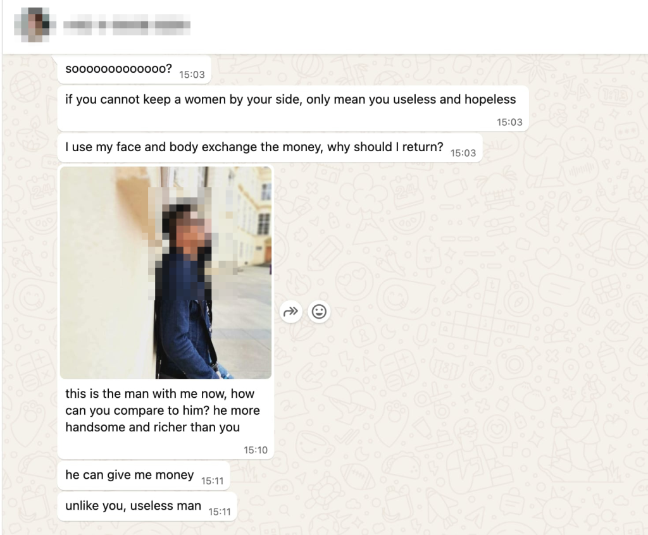
Task: Select the "soooooooooooo?" message bubble
Action: tap(134, 70)
